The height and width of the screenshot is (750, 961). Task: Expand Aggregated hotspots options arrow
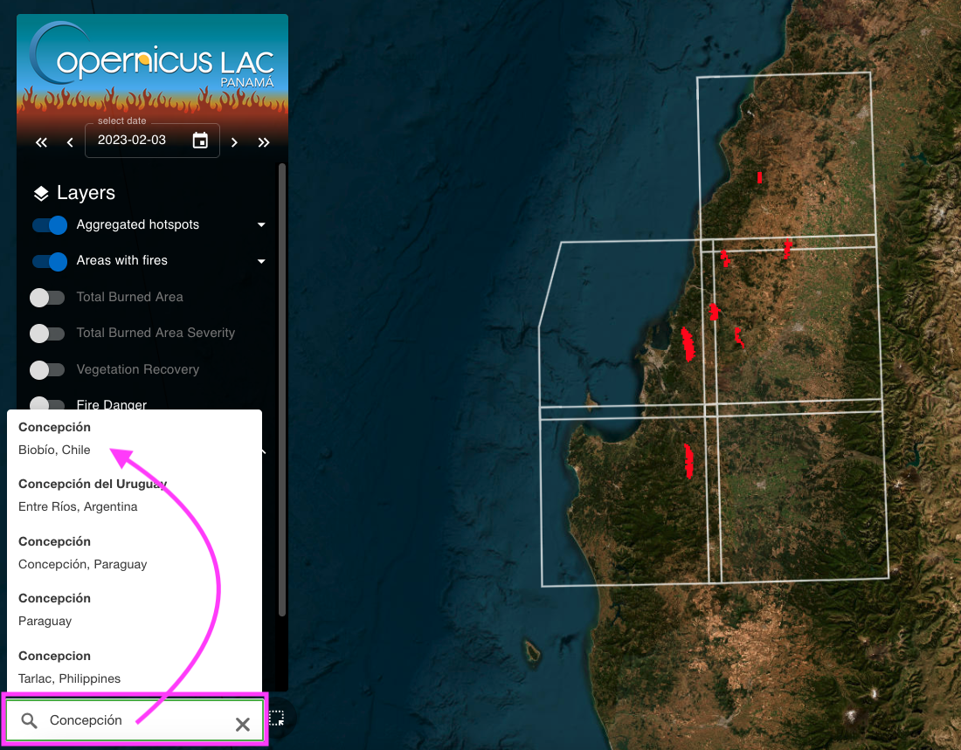(x=261, y=225)
